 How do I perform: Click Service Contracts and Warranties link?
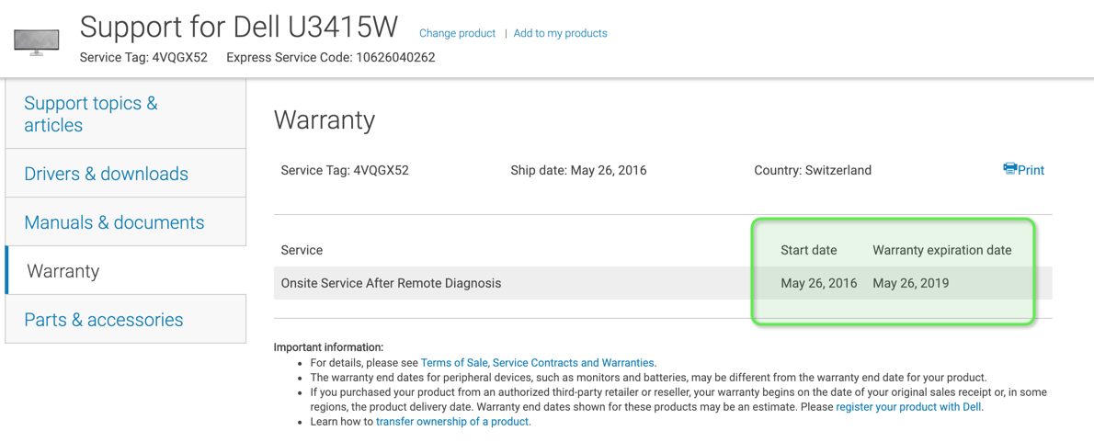pyautogui.click(x=573, y=363)
